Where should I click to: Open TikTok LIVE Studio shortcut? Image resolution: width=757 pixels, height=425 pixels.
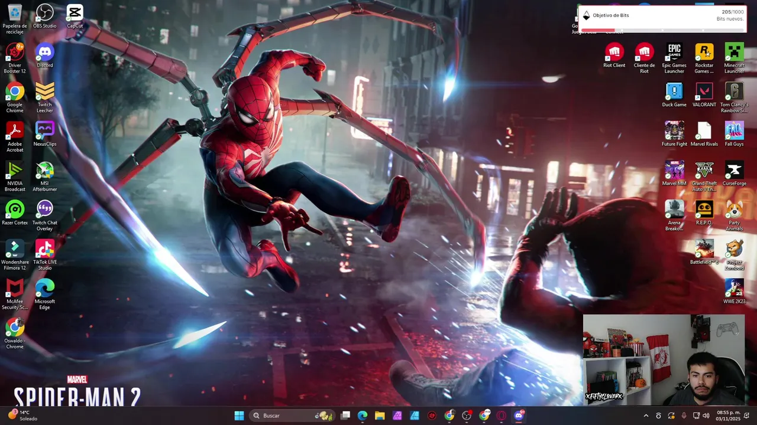pos(45,256)
